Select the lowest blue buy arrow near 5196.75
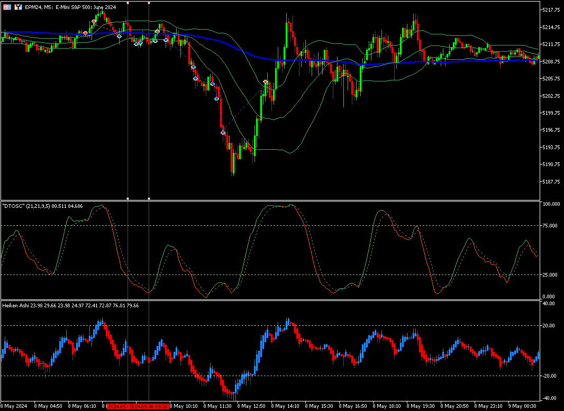Image resolution: width=564 pixels, height=411 pixels. point(223,132)
